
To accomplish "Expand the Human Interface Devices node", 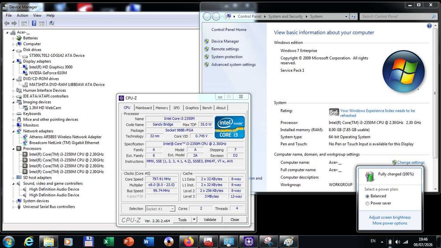I will (13, 90).
